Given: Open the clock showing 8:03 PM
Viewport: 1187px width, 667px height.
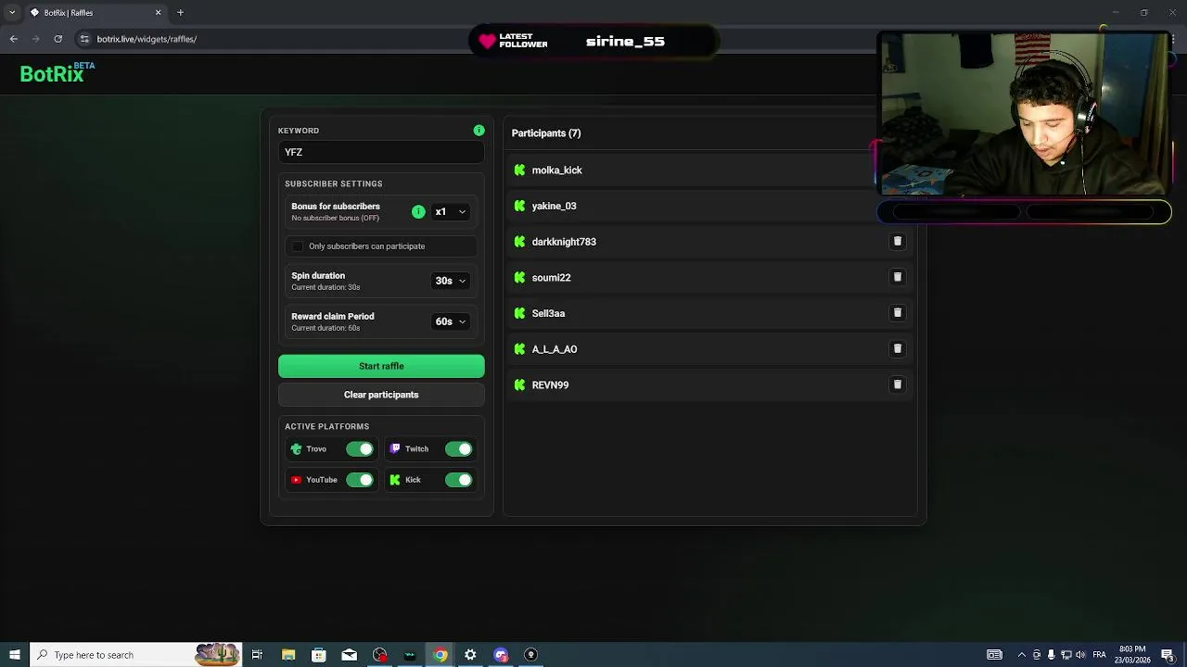Looking at the screenshot, I should (x=1132, y=655).
